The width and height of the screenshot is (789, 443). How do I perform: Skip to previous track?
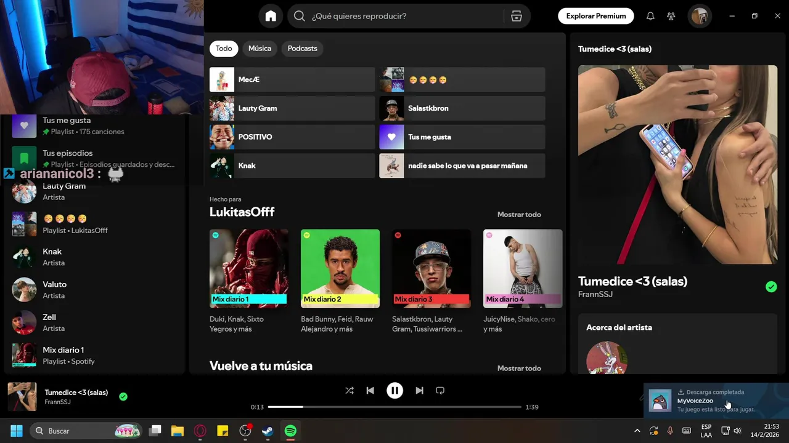pyautogui.click(x=370, y=391)
